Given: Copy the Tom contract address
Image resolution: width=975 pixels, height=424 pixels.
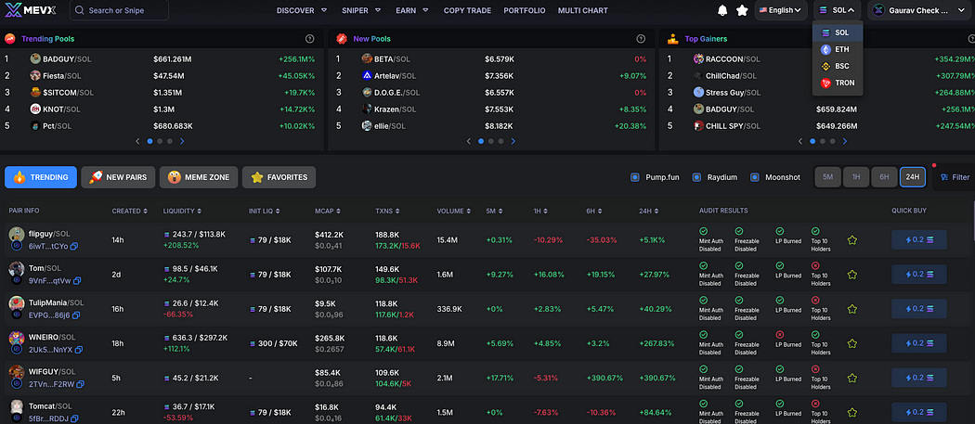Looking at the screenshot, I should [77, 280].
